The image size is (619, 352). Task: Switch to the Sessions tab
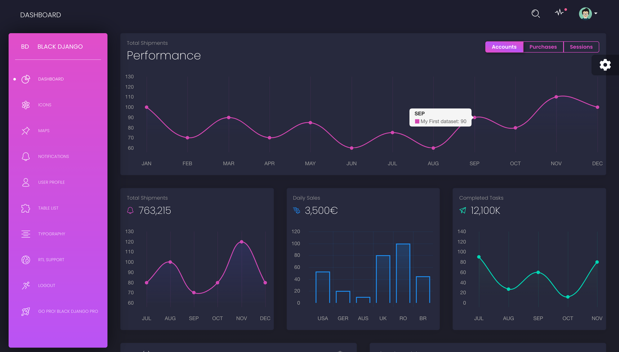(x=581, y=47)
